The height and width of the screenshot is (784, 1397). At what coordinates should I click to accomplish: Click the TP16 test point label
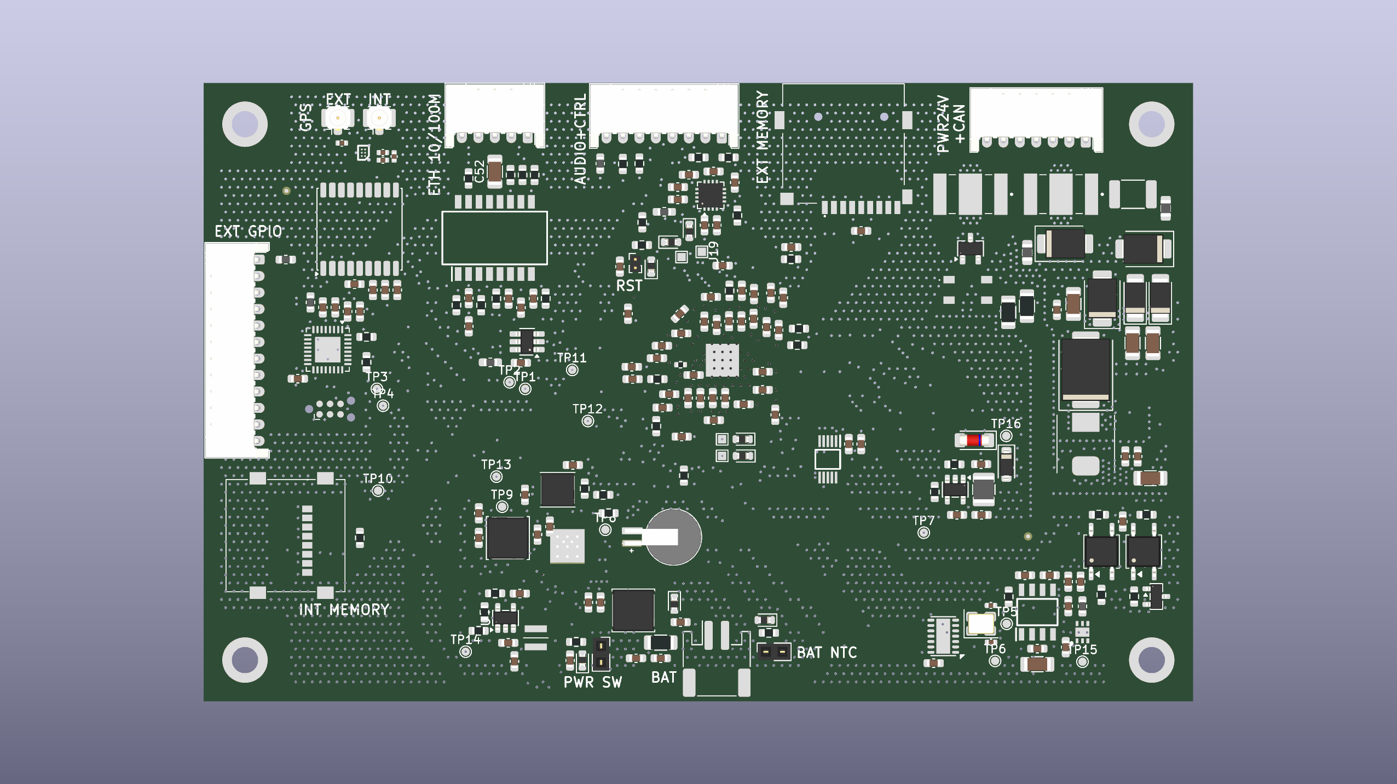coord(1006,424)
